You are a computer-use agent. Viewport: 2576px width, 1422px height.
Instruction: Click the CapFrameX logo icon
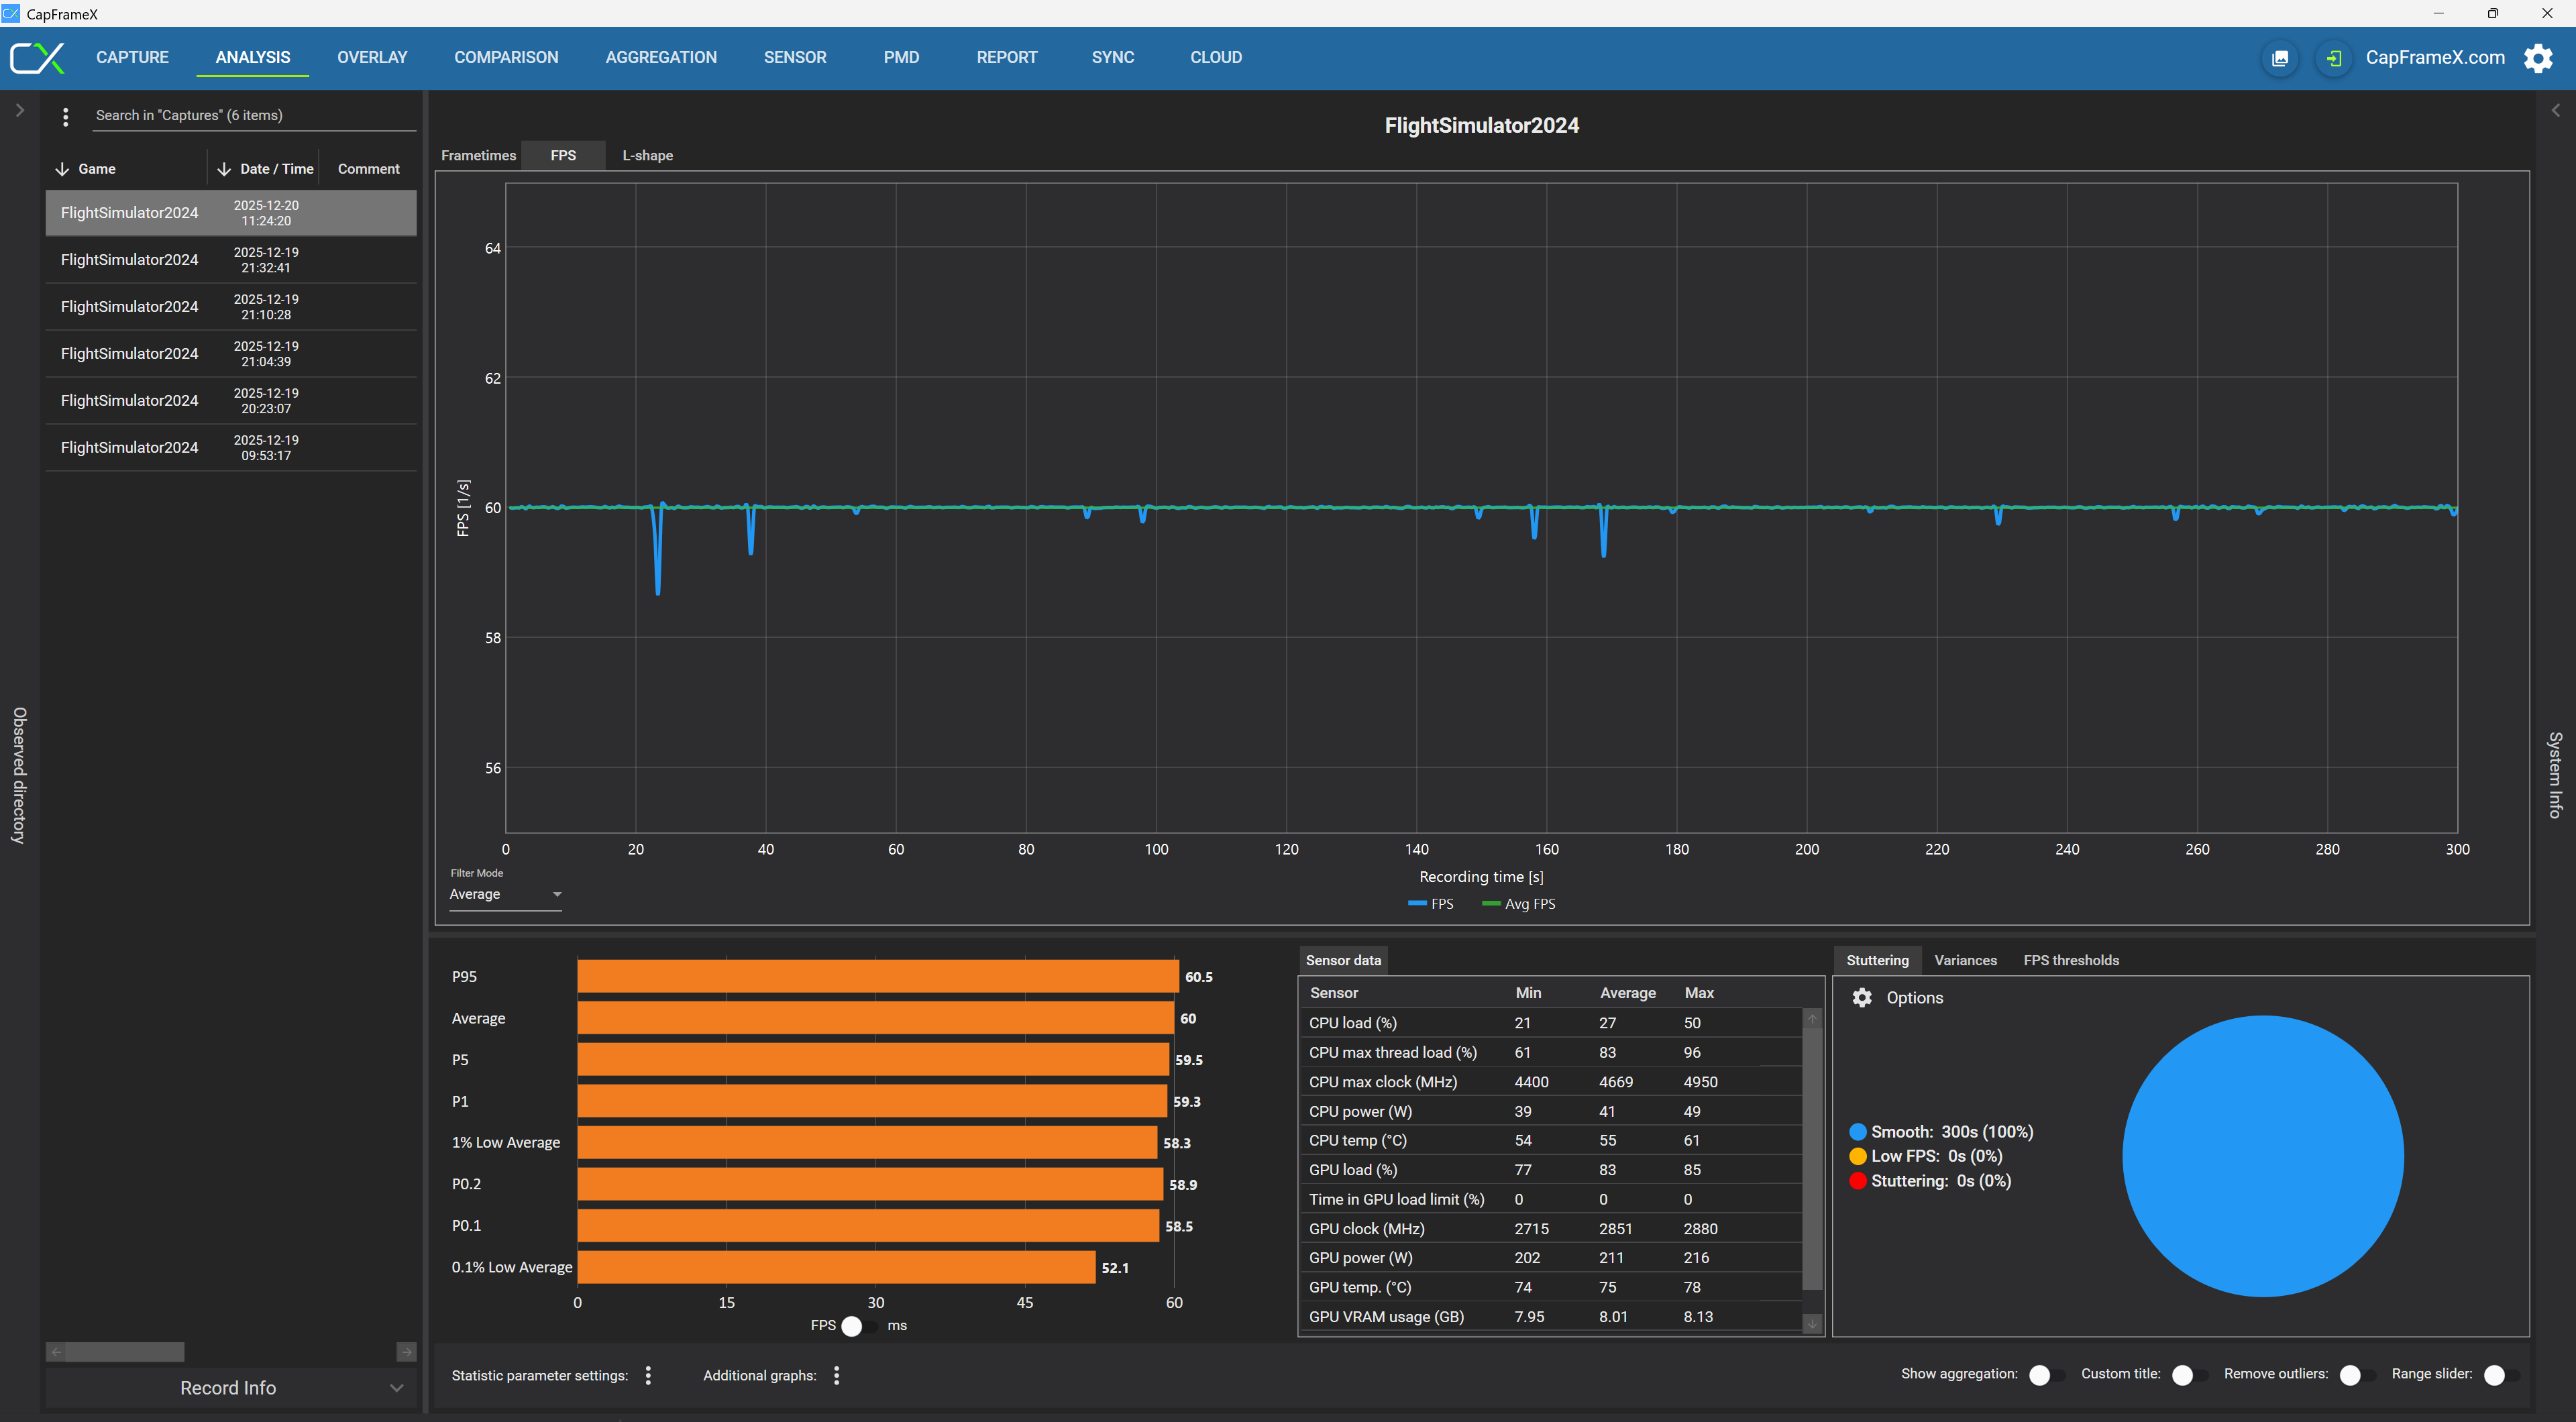[37, 58]
